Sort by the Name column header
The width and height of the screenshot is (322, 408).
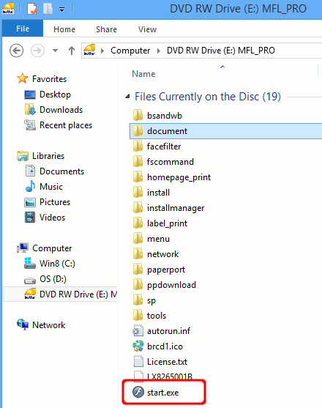pyautogui.click(x=143, y=74)
